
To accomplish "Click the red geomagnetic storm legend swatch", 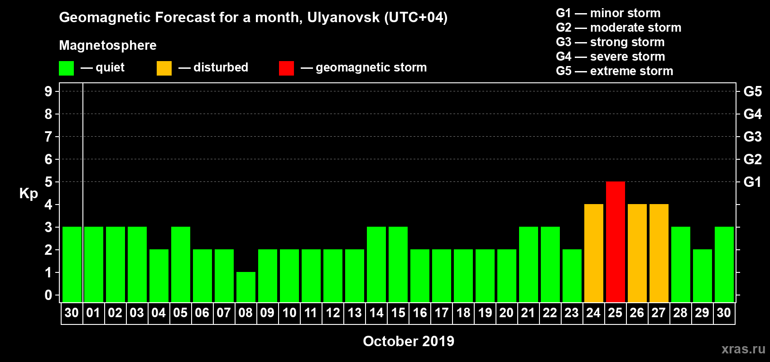I will click(287, 68).
